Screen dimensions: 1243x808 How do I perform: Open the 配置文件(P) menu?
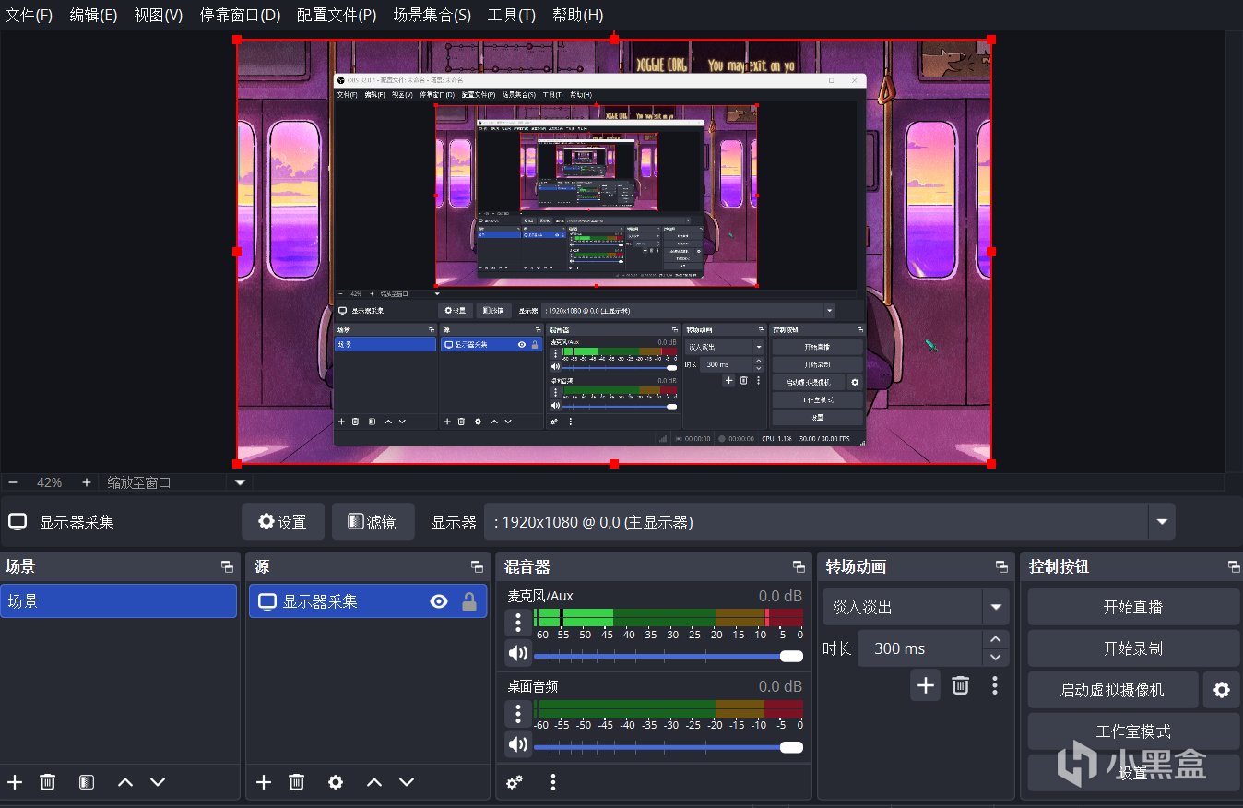click(337, 15)
